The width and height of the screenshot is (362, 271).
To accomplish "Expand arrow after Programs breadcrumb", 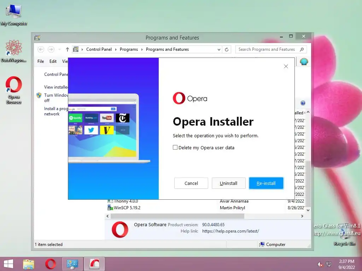I will coord(142,49).
